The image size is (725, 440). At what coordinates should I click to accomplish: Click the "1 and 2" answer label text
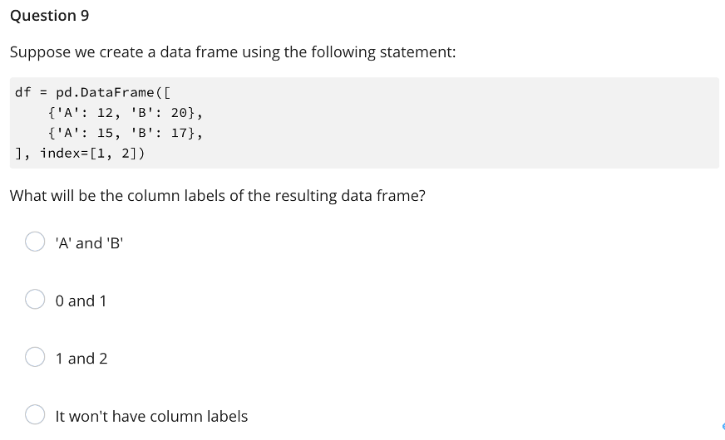(81, 359)
